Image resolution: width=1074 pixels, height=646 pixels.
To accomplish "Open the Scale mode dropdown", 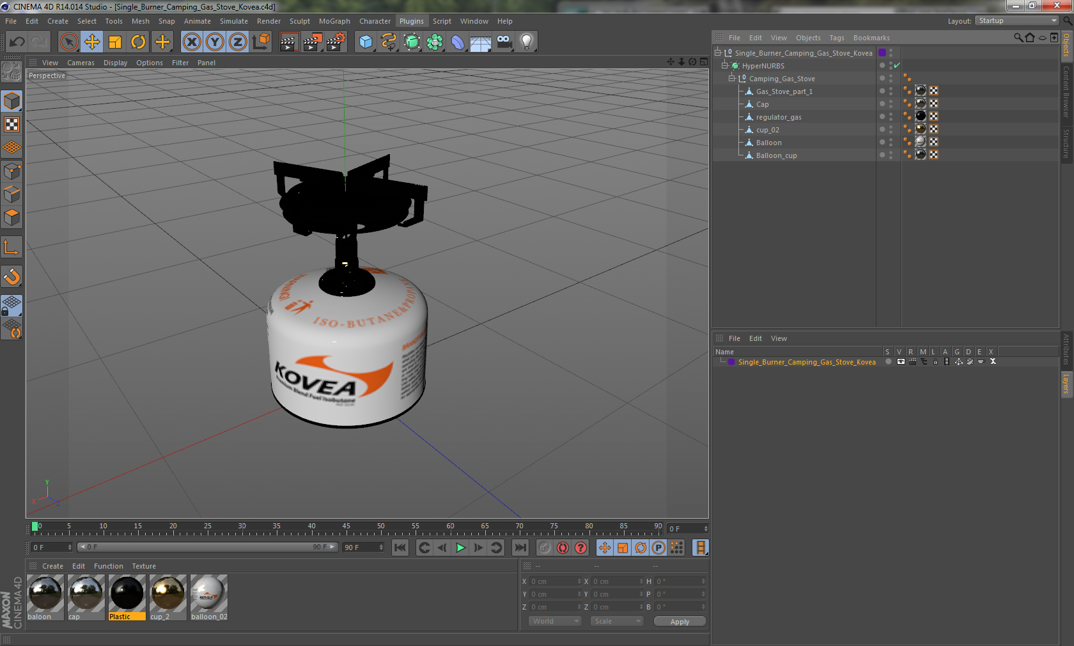I will (616, 621).
